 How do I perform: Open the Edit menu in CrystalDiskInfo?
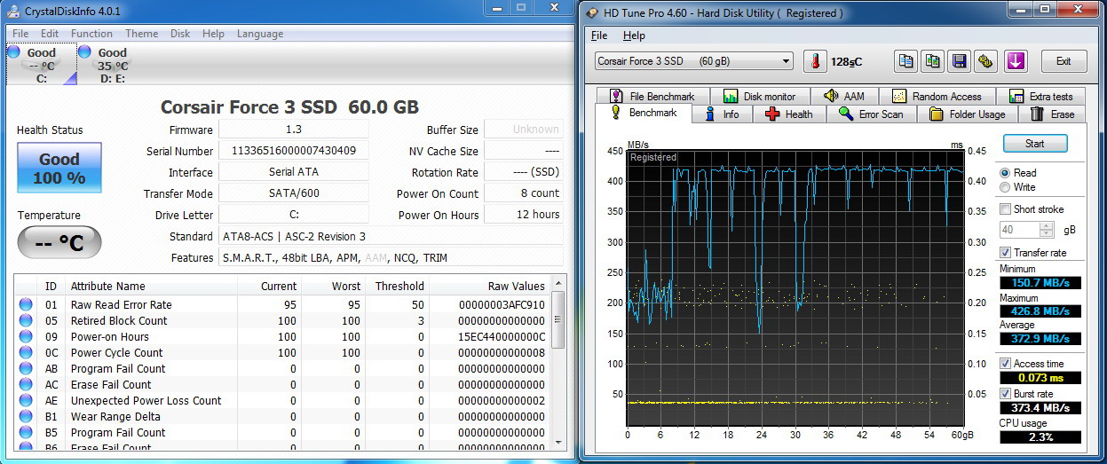(50, 34)
